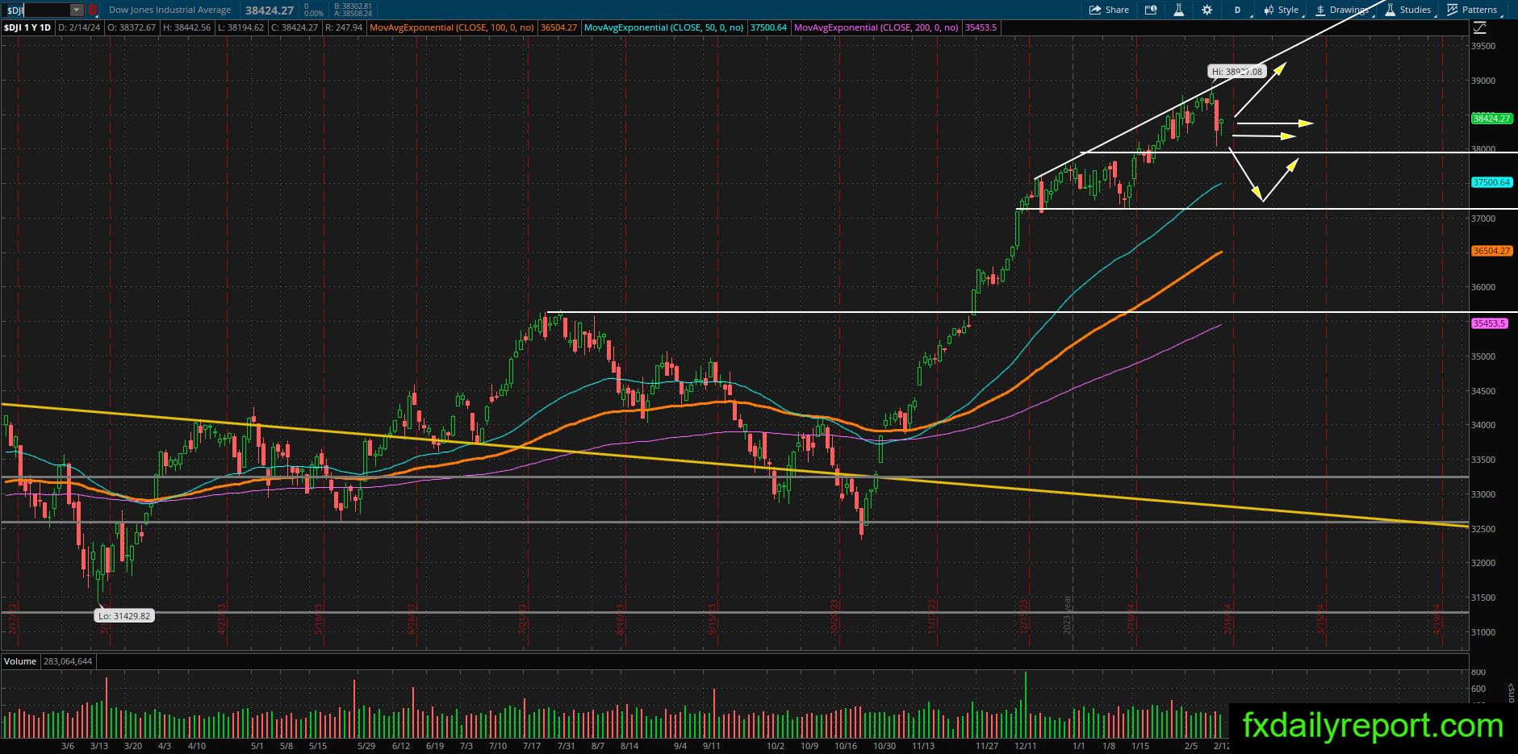
Task: Click the C: 38424.27 close readout
Action: click(x=295, y=27)
